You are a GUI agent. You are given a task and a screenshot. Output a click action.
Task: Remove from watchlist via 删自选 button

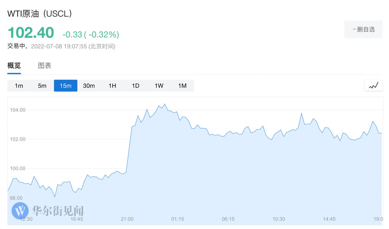click(363, 29)
